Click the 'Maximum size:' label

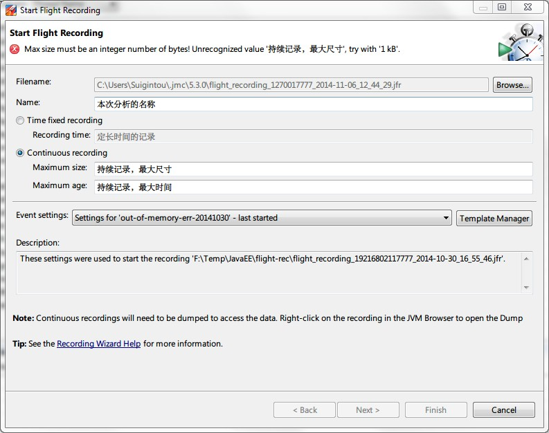point(60,167)
